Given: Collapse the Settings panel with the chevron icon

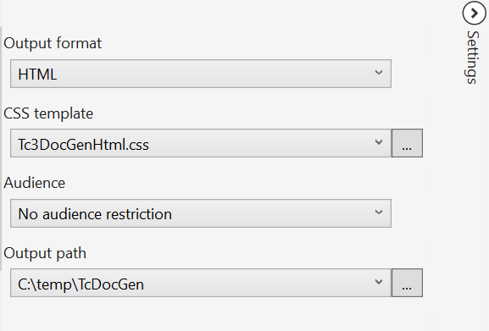Looking at the screenshot, I should [x=474, y=13].
